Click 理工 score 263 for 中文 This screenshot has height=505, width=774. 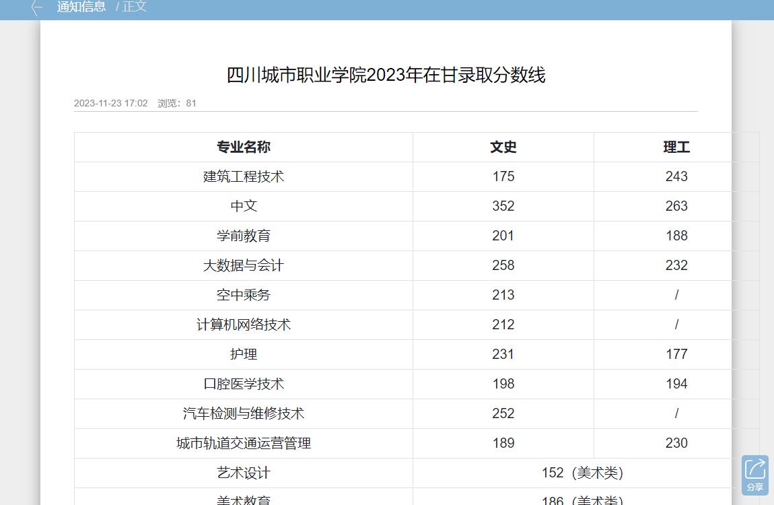(676, 206)
